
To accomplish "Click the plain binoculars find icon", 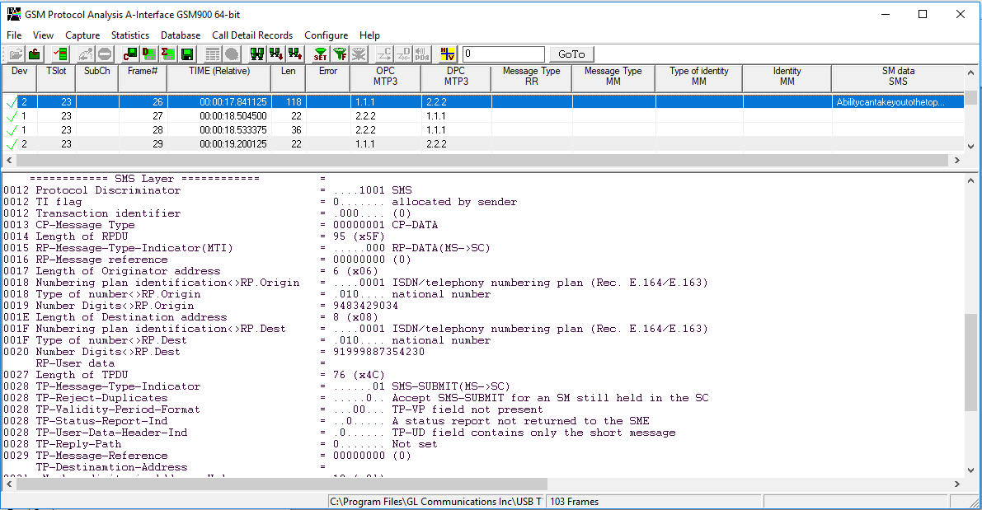I will (x=257, y=54).
